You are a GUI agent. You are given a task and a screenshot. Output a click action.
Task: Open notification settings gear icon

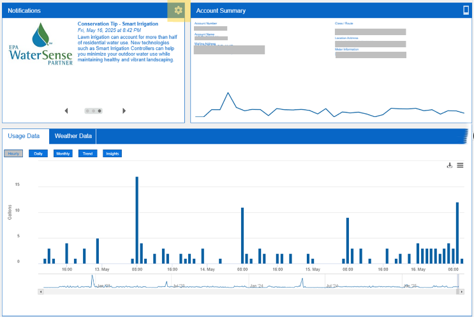178,10
